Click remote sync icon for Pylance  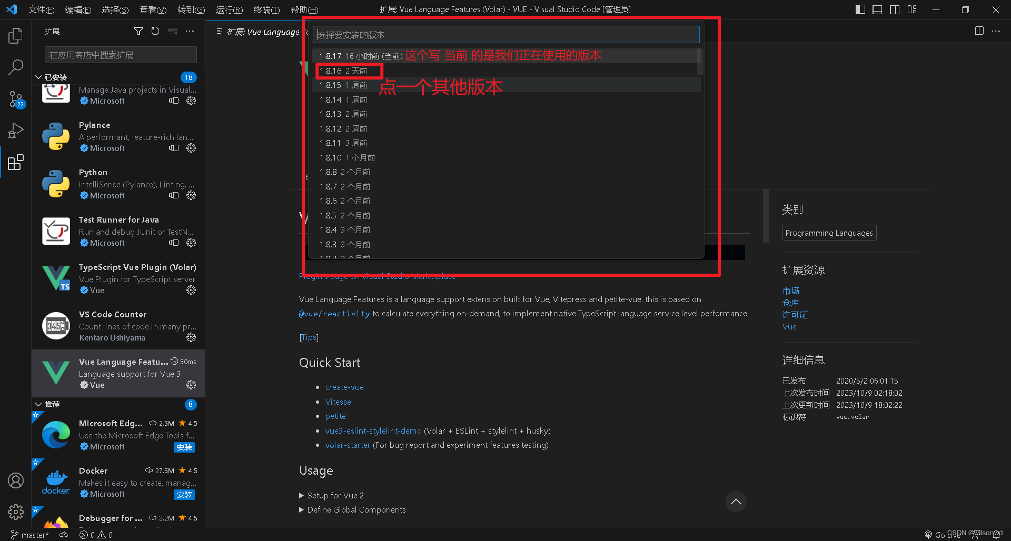[x=174, y=148]
